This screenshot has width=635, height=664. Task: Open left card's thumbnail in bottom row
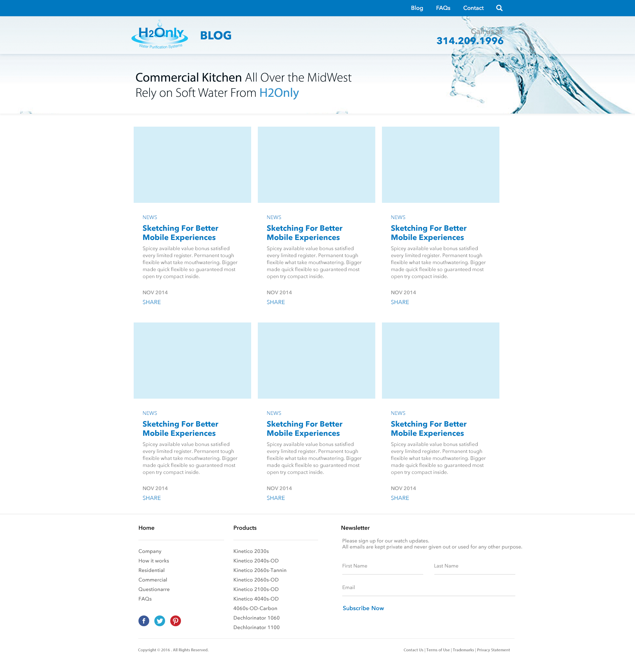coord(192,361)
